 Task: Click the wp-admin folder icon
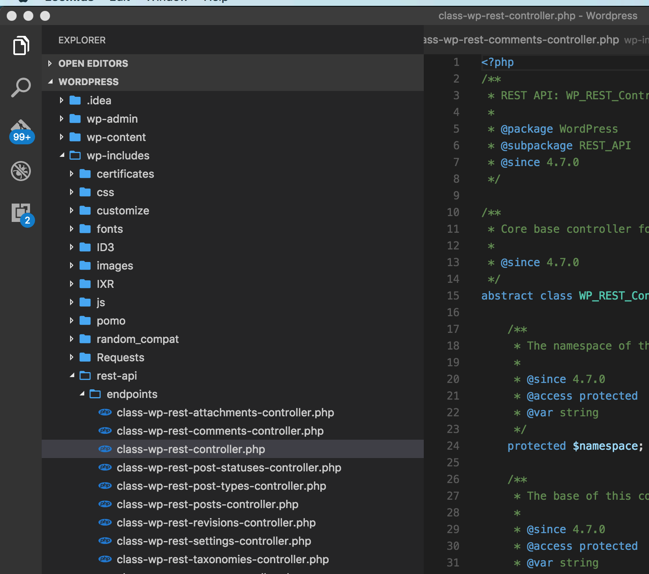(75, 119)
